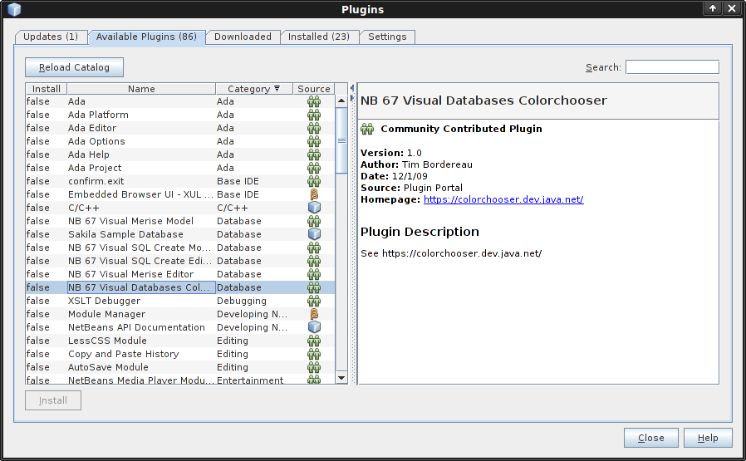Click the community icon in the confirm.exit row
Screen dimensions: 746x461
(313, 181)
